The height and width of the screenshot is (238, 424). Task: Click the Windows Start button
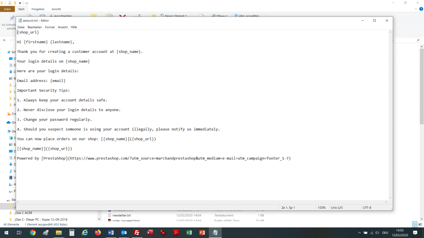pos(6,233)
